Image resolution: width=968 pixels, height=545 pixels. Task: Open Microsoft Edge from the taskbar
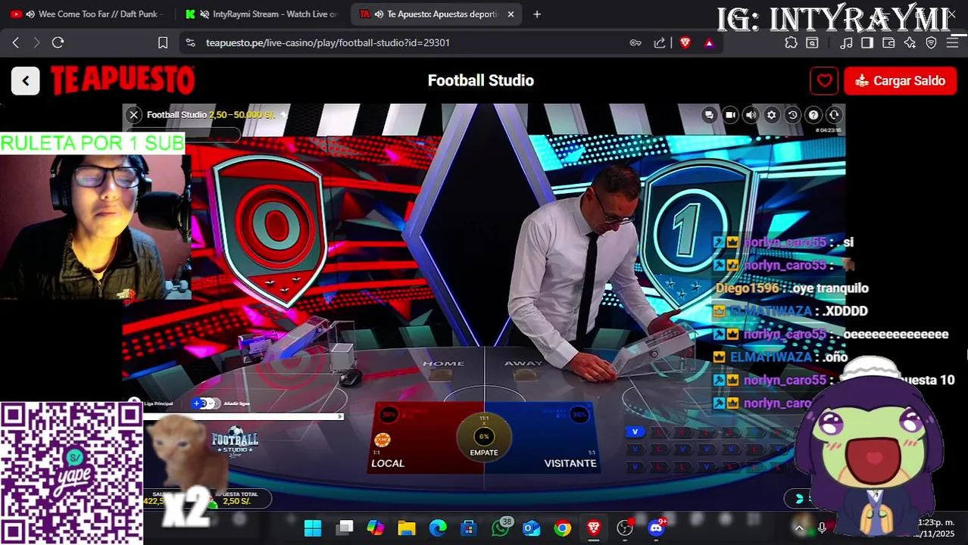438,528
